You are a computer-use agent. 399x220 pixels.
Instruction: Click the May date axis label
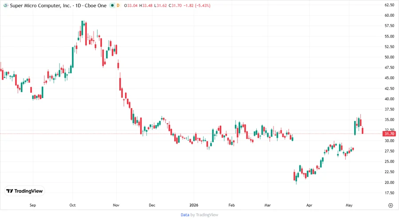(x=349, y=205)
